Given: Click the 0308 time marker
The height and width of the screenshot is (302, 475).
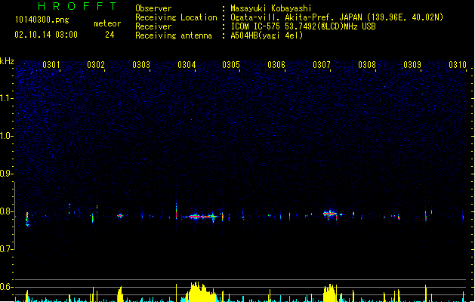Looking at the screenshot, I should 367,65.
